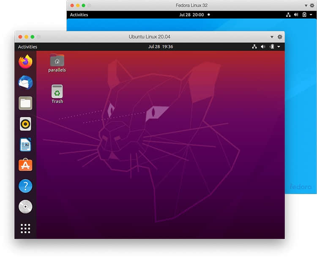317x259 pixels.
Task: Click the Fedora Linux 32 window title
Action: (191, 5)
